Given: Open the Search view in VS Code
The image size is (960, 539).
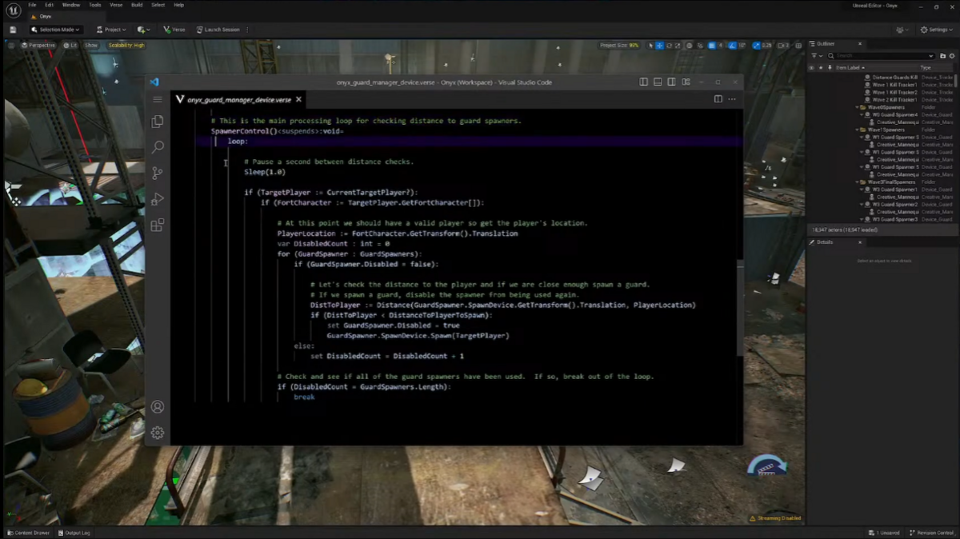Looking at the screenshot, I should tap(158, 147).
